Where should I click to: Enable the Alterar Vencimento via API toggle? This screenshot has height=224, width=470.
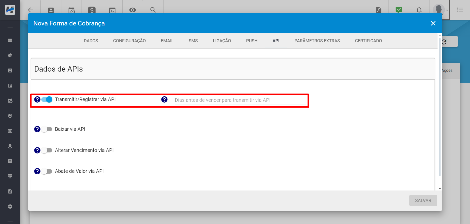pos(47,150)
